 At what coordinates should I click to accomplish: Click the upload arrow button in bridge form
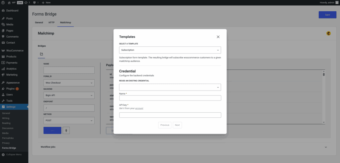(x=66, y=130)
